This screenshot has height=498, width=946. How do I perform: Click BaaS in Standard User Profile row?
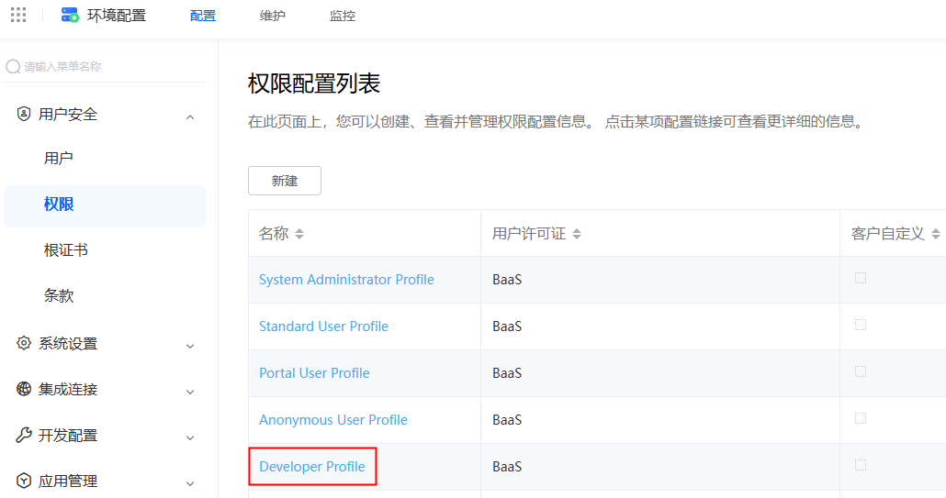pyautogui.click(x=507, y=326)
